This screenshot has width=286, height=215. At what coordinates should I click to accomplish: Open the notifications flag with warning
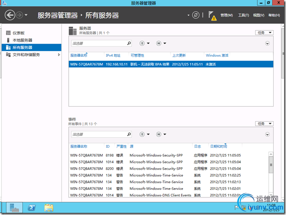click(x=213, y=16)
